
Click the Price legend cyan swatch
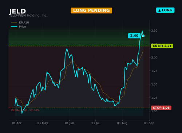[x=14, y=26]
